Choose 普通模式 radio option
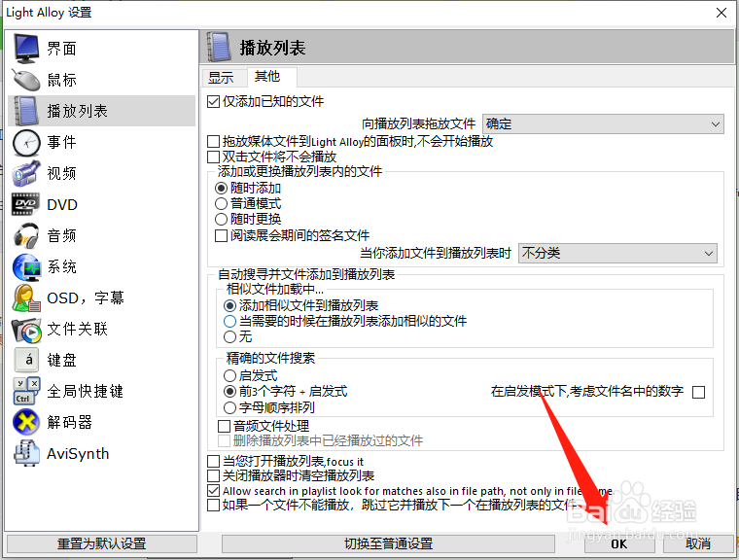Viewport: 739px width, 560px height. [221, 203]
